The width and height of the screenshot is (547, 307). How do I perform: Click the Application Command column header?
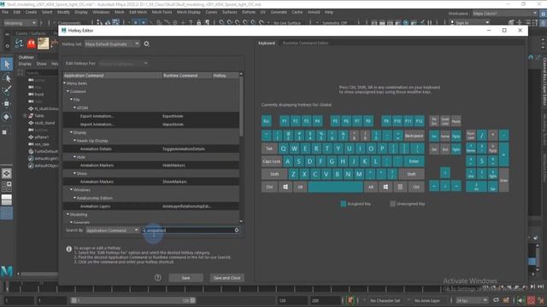click(112, 76)
